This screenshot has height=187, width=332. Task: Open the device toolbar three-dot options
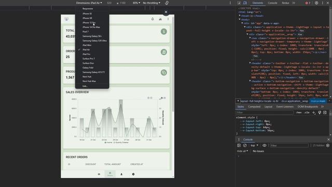tap(230, 3)
